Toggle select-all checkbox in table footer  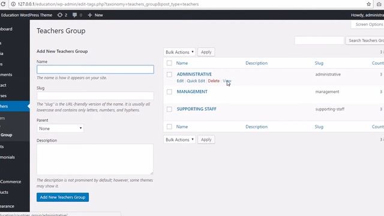[169, 127]
